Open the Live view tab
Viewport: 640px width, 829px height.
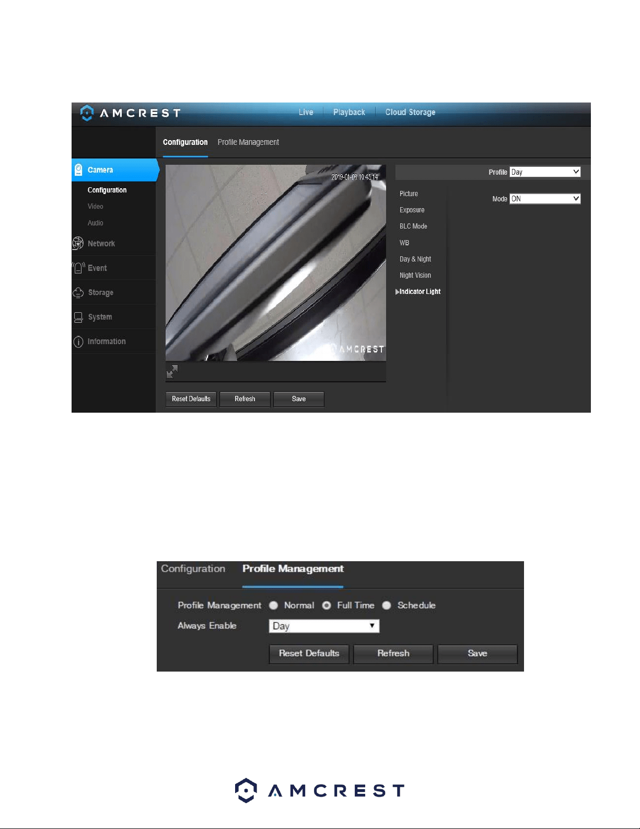(306, 112)
